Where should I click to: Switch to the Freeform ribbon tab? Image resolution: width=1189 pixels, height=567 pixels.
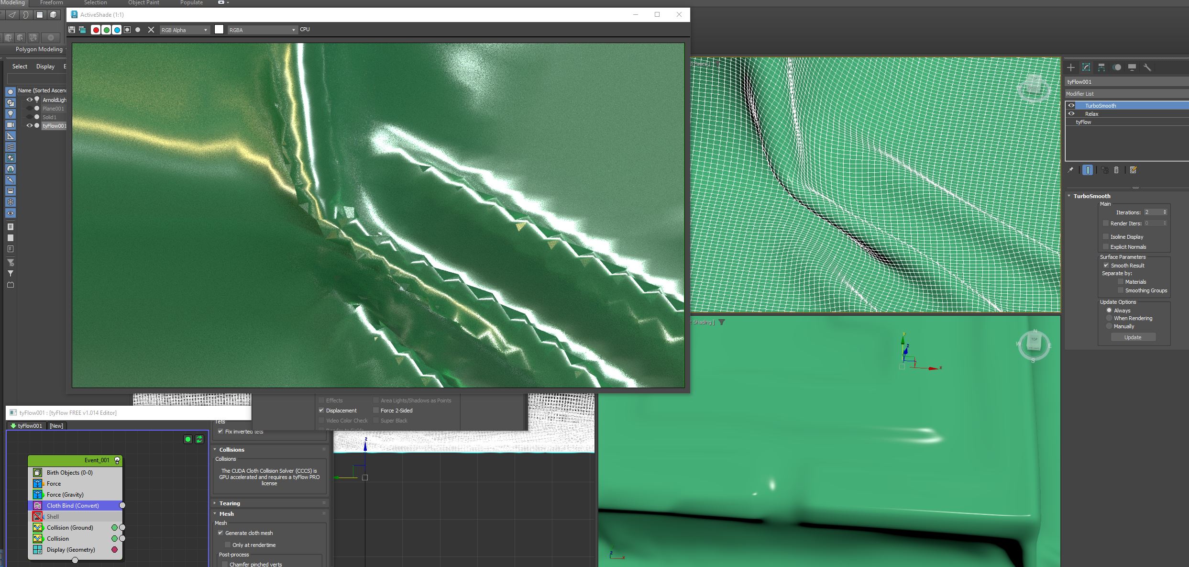51,3
